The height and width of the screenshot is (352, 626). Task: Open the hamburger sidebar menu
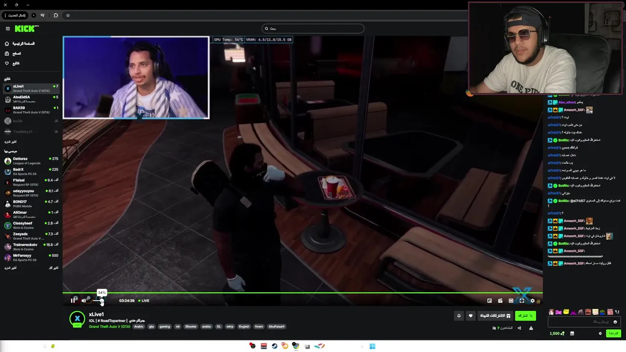click(x=7, y=29)
